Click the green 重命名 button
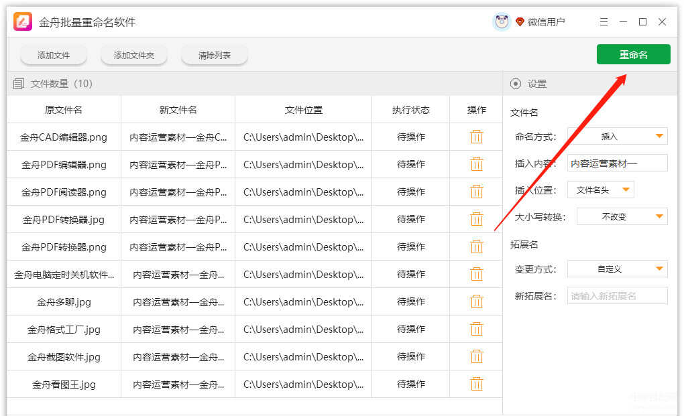The image size is (684, 416). pos(633,55)
